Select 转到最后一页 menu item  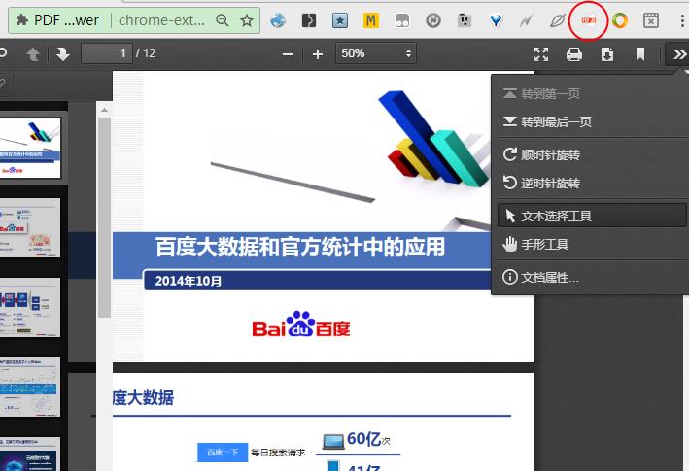(x=592, y=121)
